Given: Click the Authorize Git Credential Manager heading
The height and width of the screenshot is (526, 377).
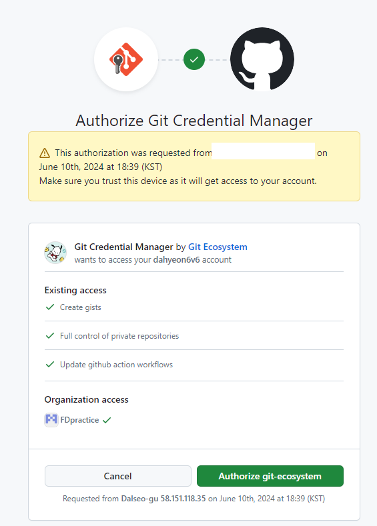Looking at the screenshot, I should (x=194, y=121).
